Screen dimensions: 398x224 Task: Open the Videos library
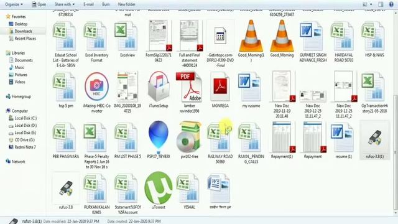(x=17, y=82)
